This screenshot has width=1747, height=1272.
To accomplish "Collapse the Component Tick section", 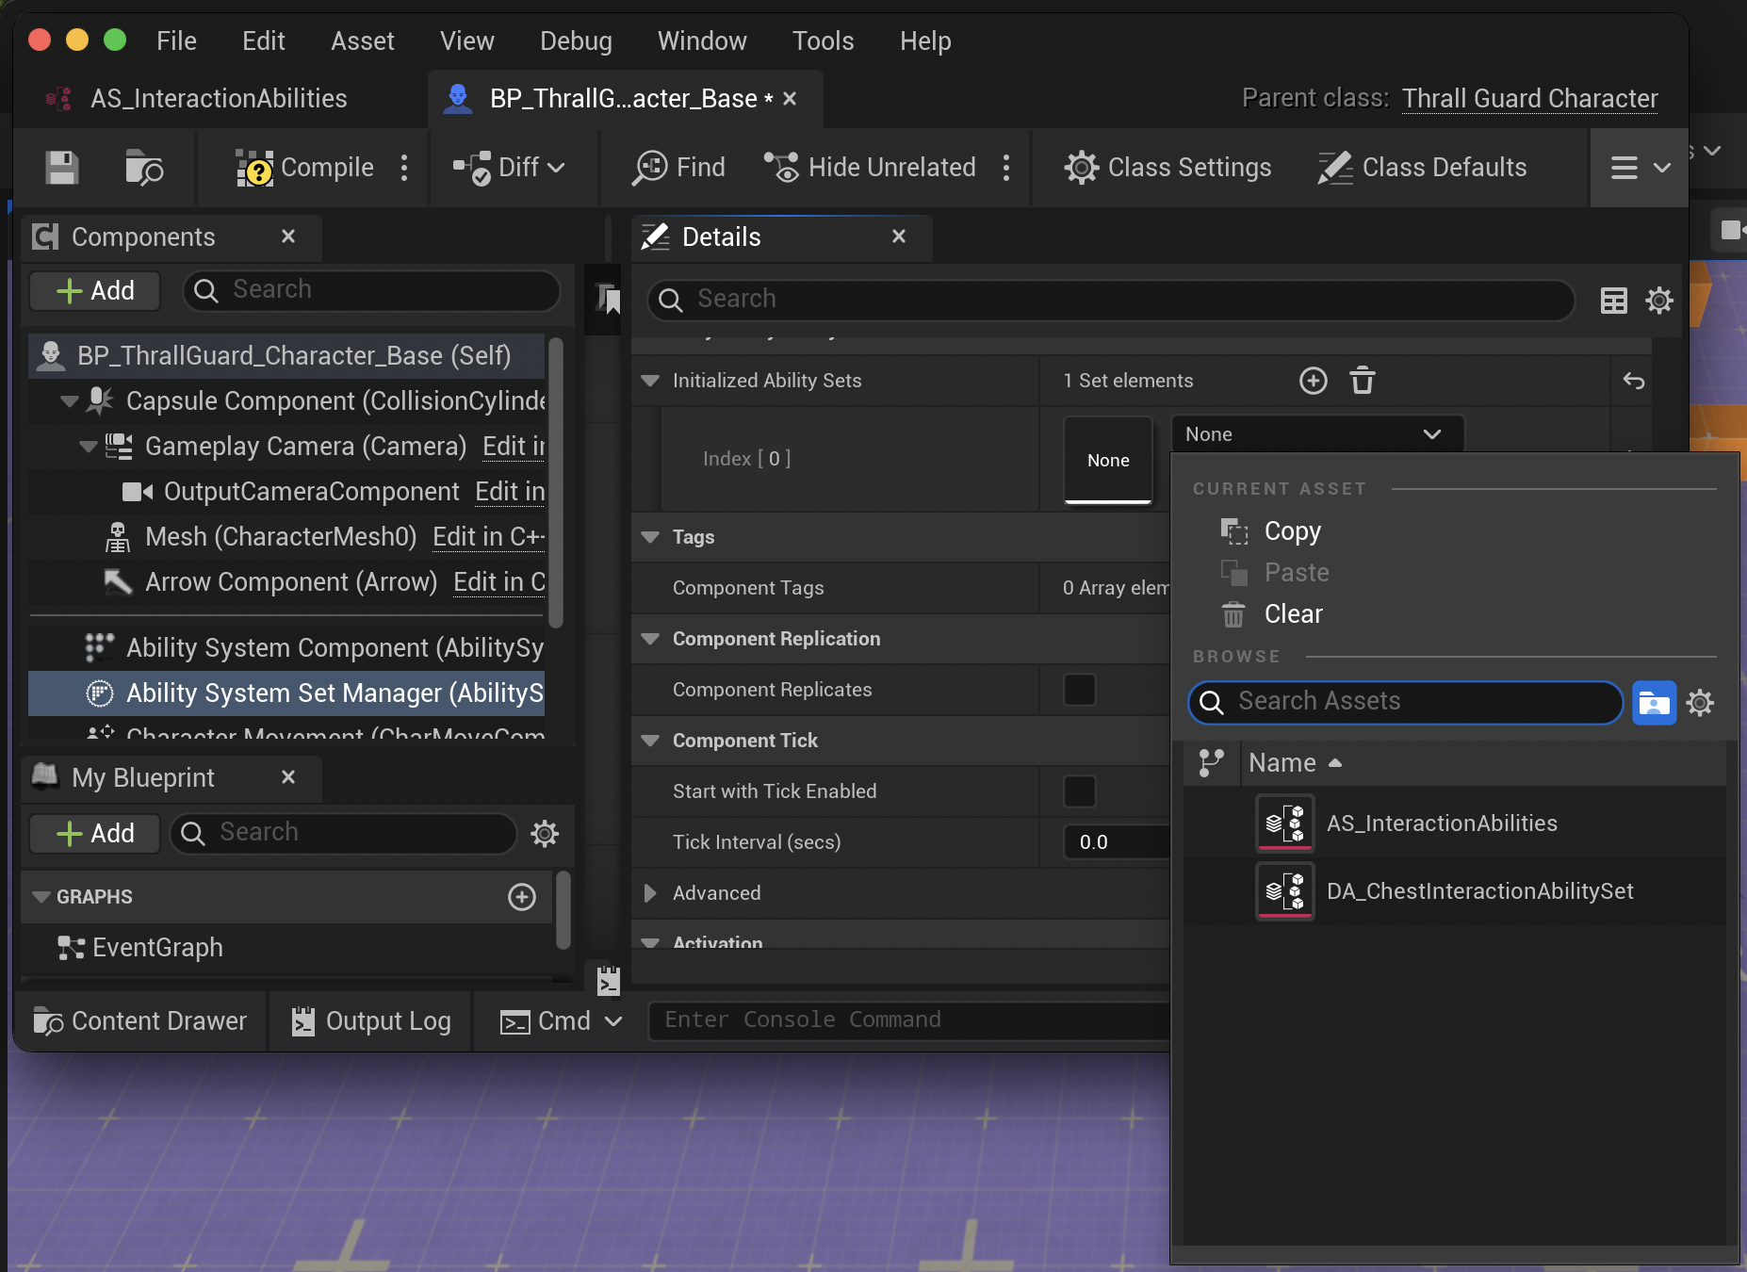I will [x=651, y=741].
